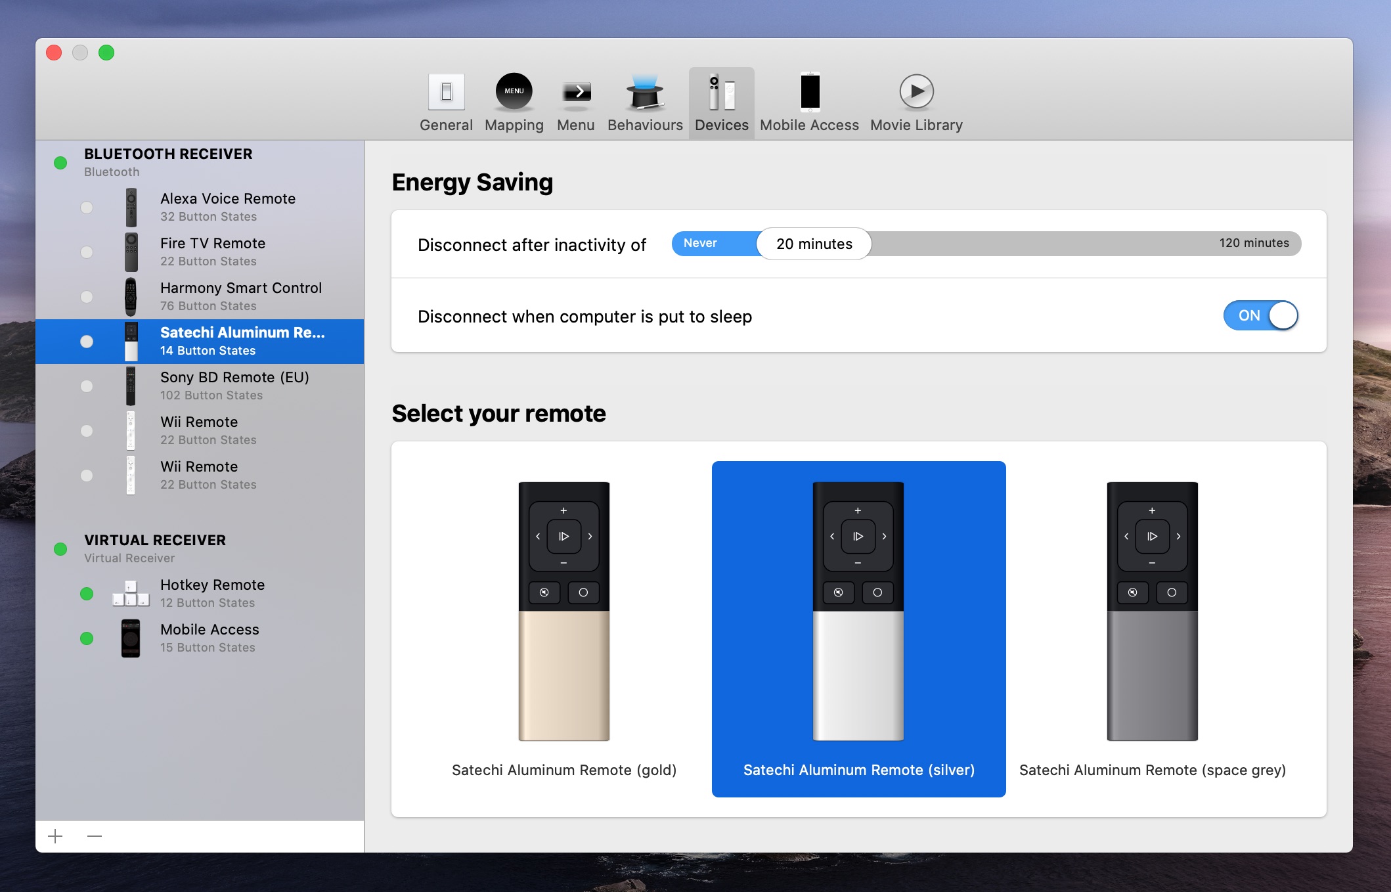Click the Satechi Aluminum Remote (space grey) caption

click(x=1153, y=770)
